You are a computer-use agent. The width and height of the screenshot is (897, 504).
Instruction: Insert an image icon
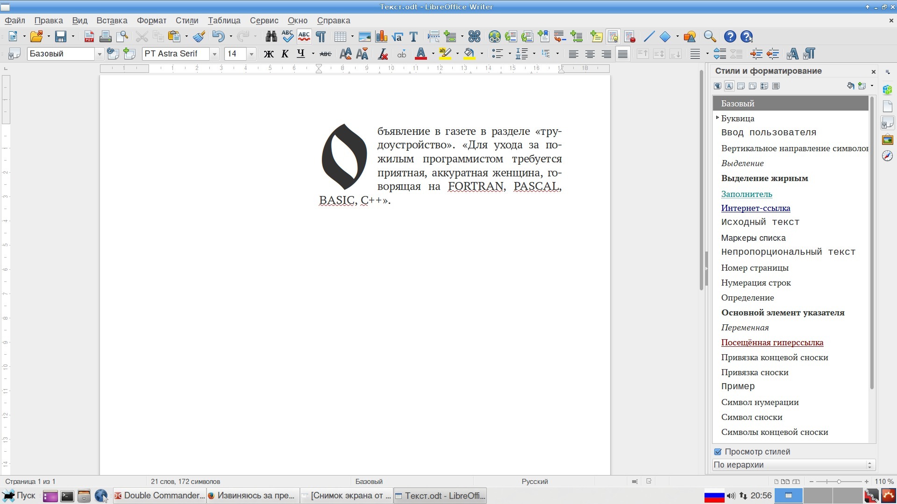click(364, 36)
